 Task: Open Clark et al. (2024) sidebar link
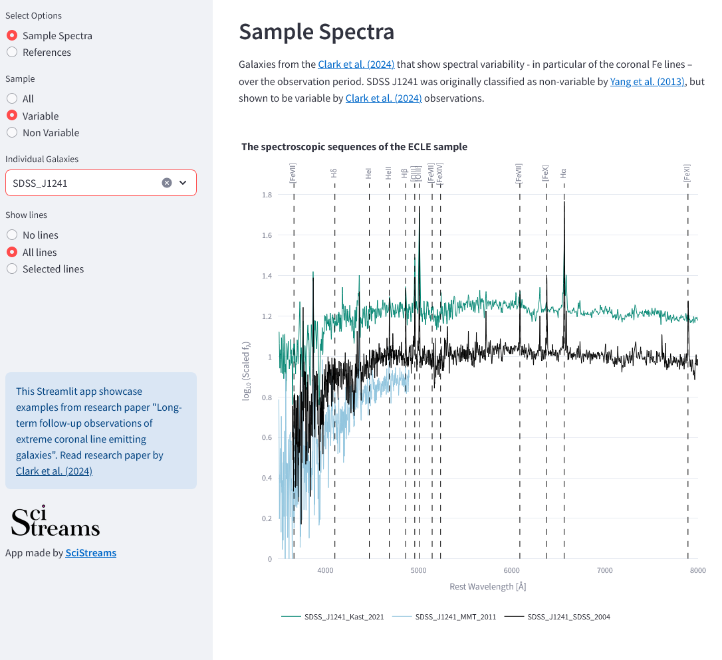54,471
